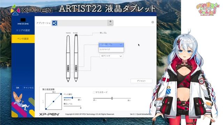Enable the マウスモード checkbox

pos(94,92)
